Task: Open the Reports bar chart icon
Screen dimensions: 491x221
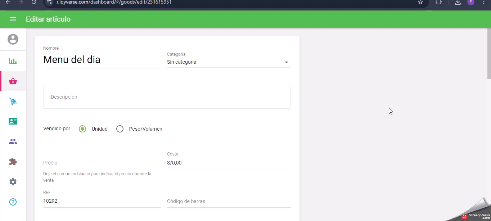Action: [13, 61]
